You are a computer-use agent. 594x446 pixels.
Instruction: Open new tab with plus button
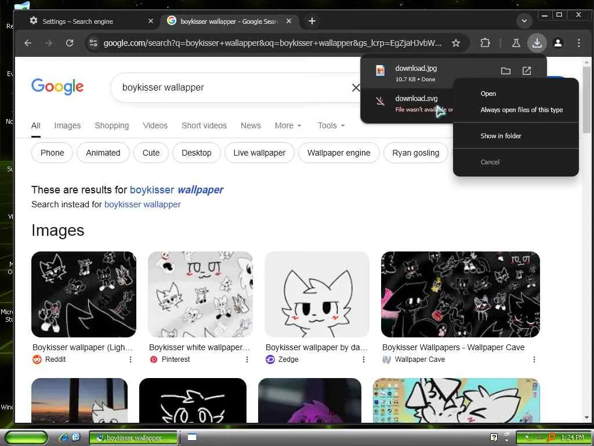[x=312, y=21]
